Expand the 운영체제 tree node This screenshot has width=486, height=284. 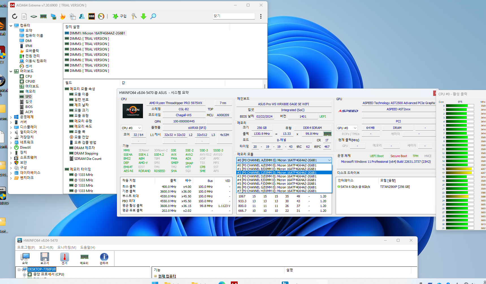tap(11, 117)
